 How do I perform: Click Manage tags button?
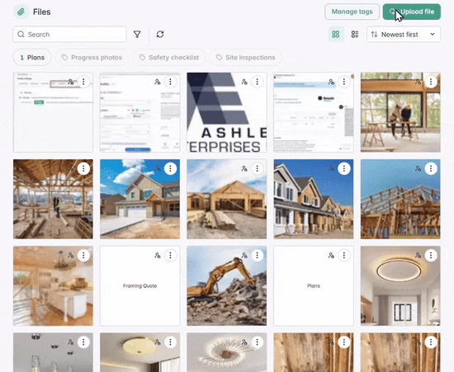[352, 12]
